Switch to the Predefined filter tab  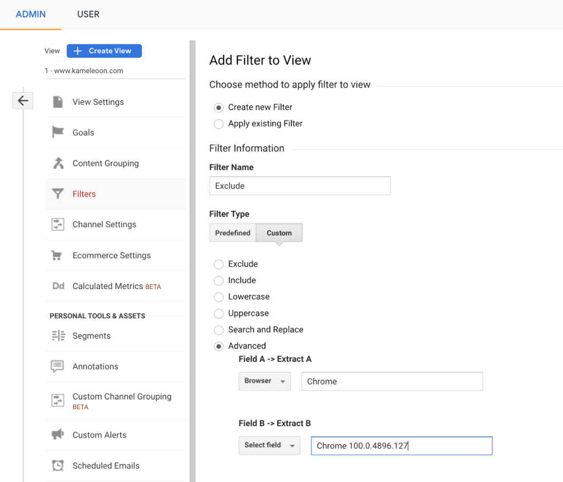(x=233, y=232)
